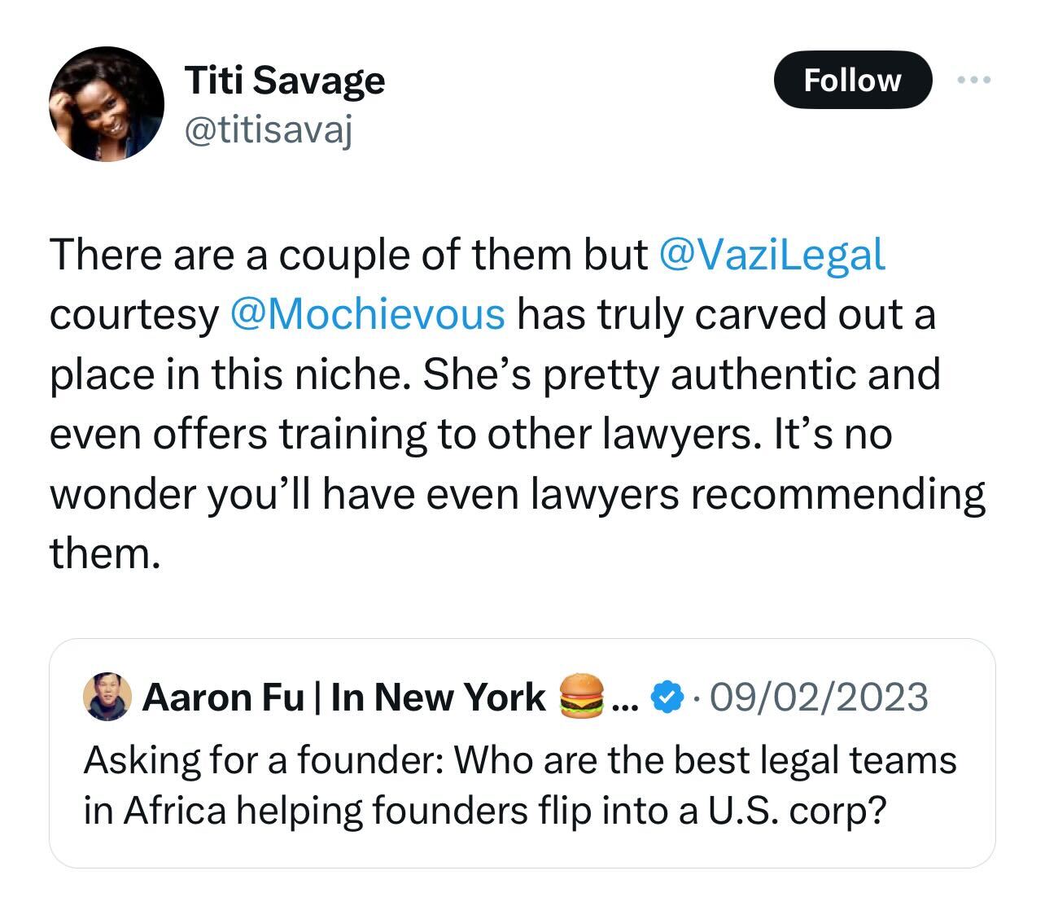
Task: Open the @Mochievous mention
Action: pyautogui.click(x=368, y=314)
